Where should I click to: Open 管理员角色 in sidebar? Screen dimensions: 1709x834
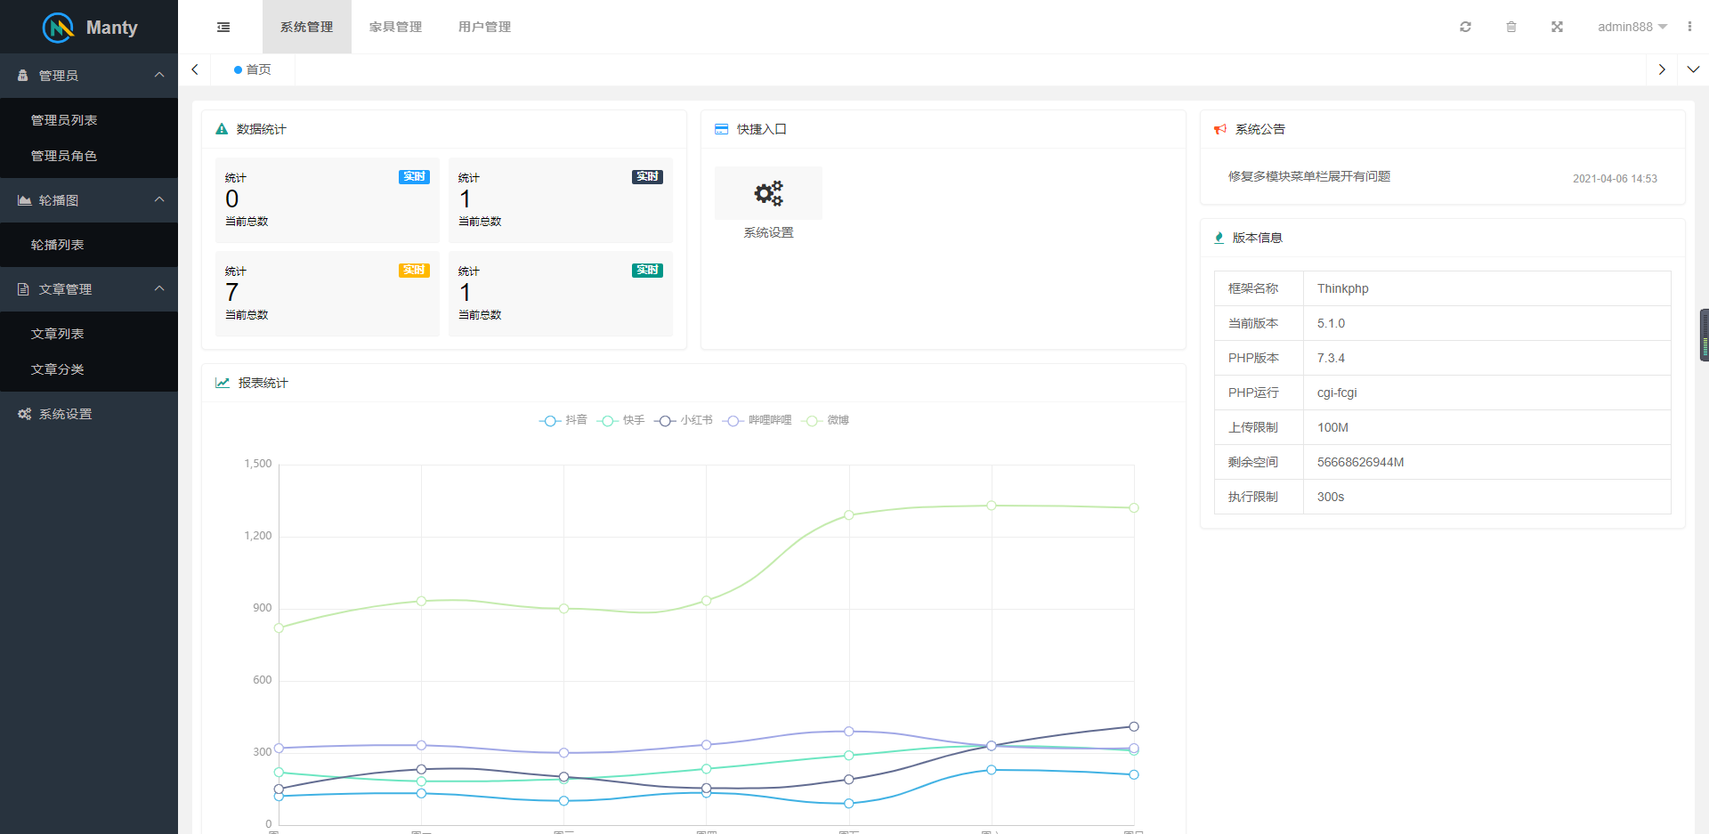coord(89,156)
